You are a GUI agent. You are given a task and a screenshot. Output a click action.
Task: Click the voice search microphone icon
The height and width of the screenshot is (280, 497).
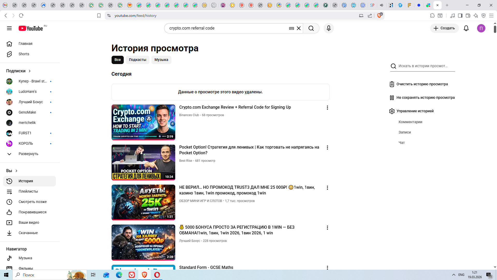328,28
